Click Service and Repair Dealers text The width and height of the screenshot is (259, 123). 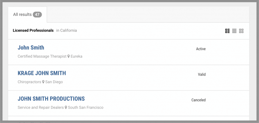(x=41, y=107)
